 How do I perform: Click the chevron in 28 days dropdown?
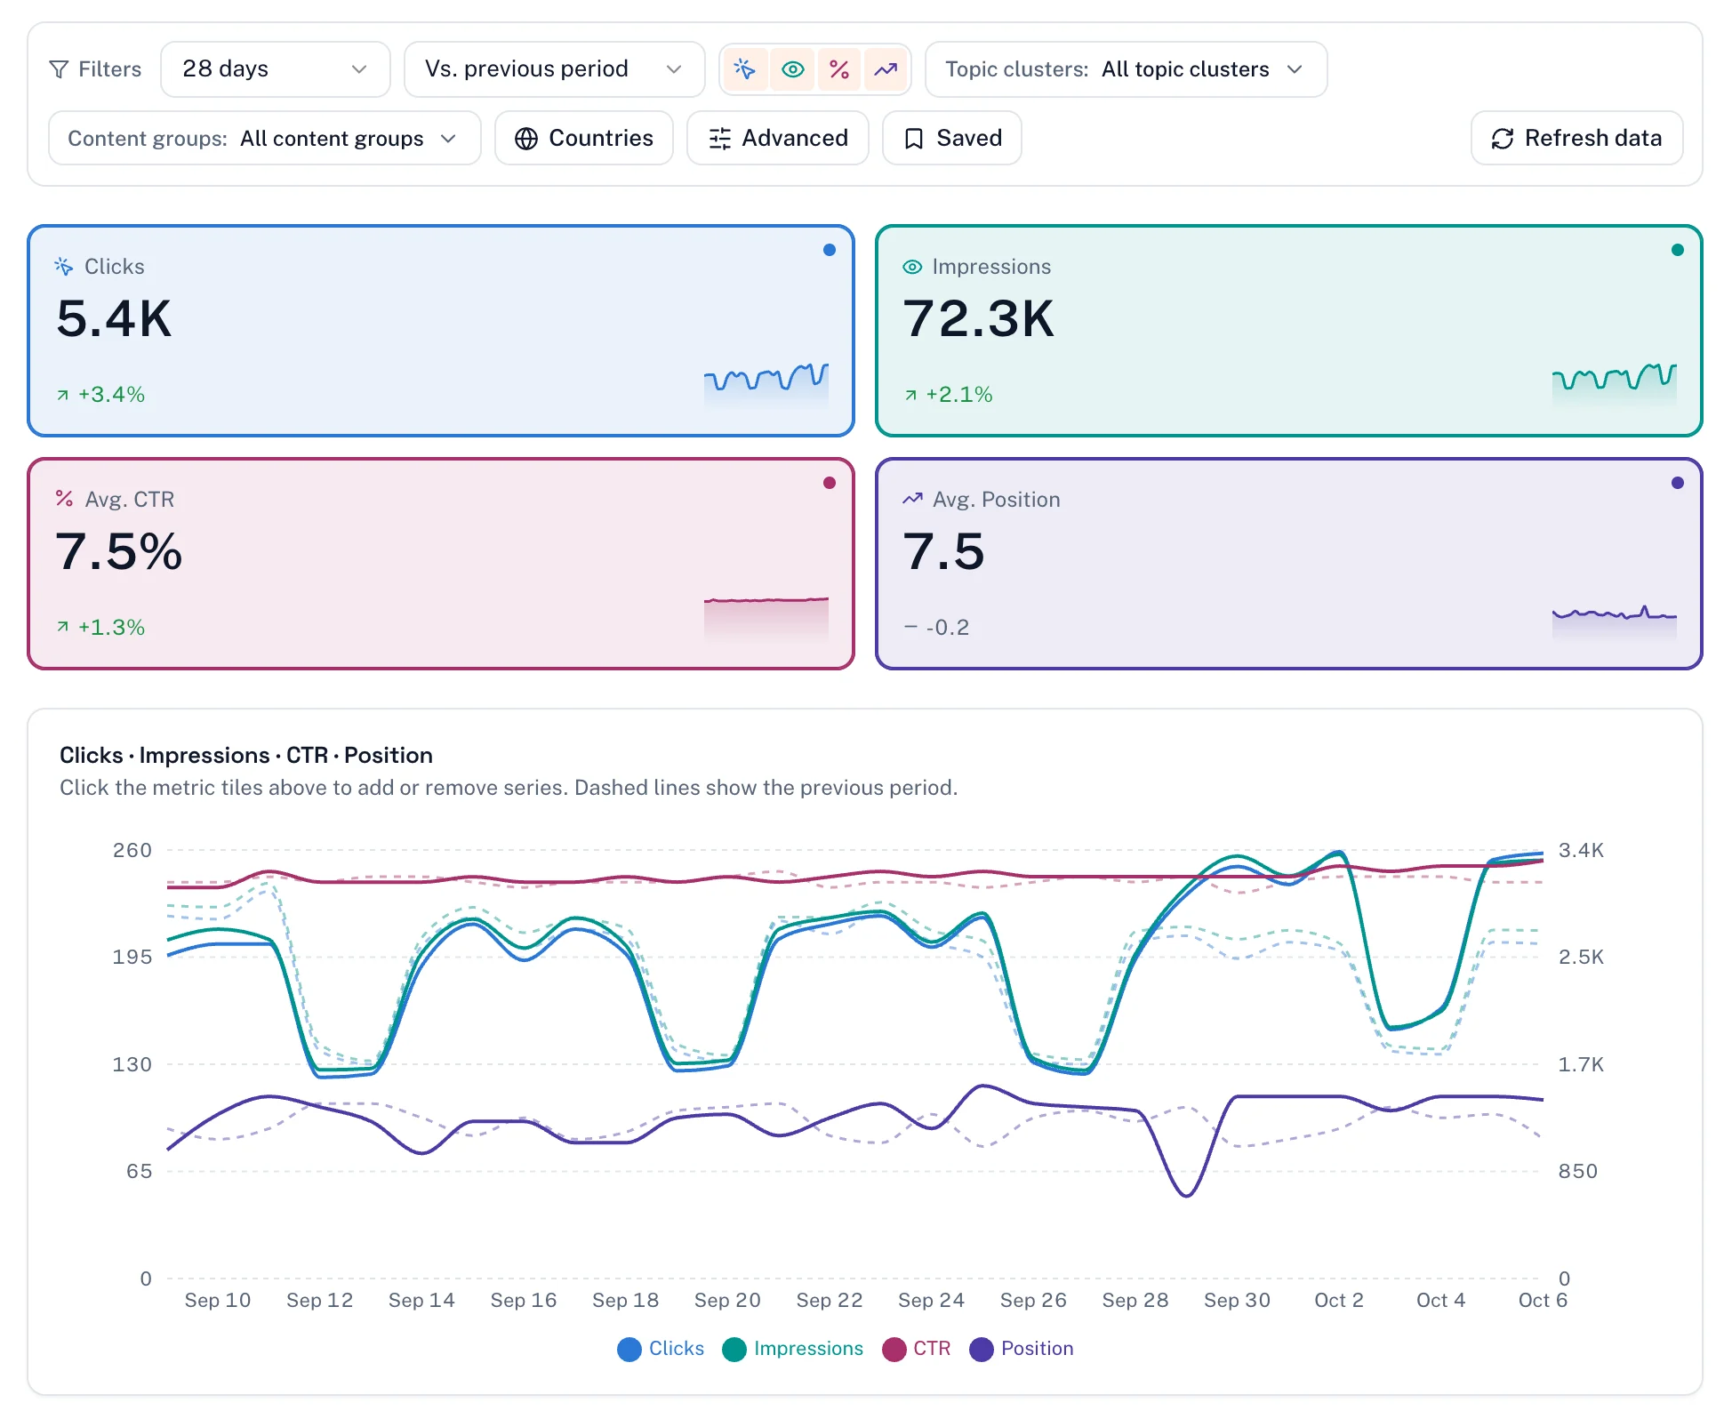[x=359, y=69]
